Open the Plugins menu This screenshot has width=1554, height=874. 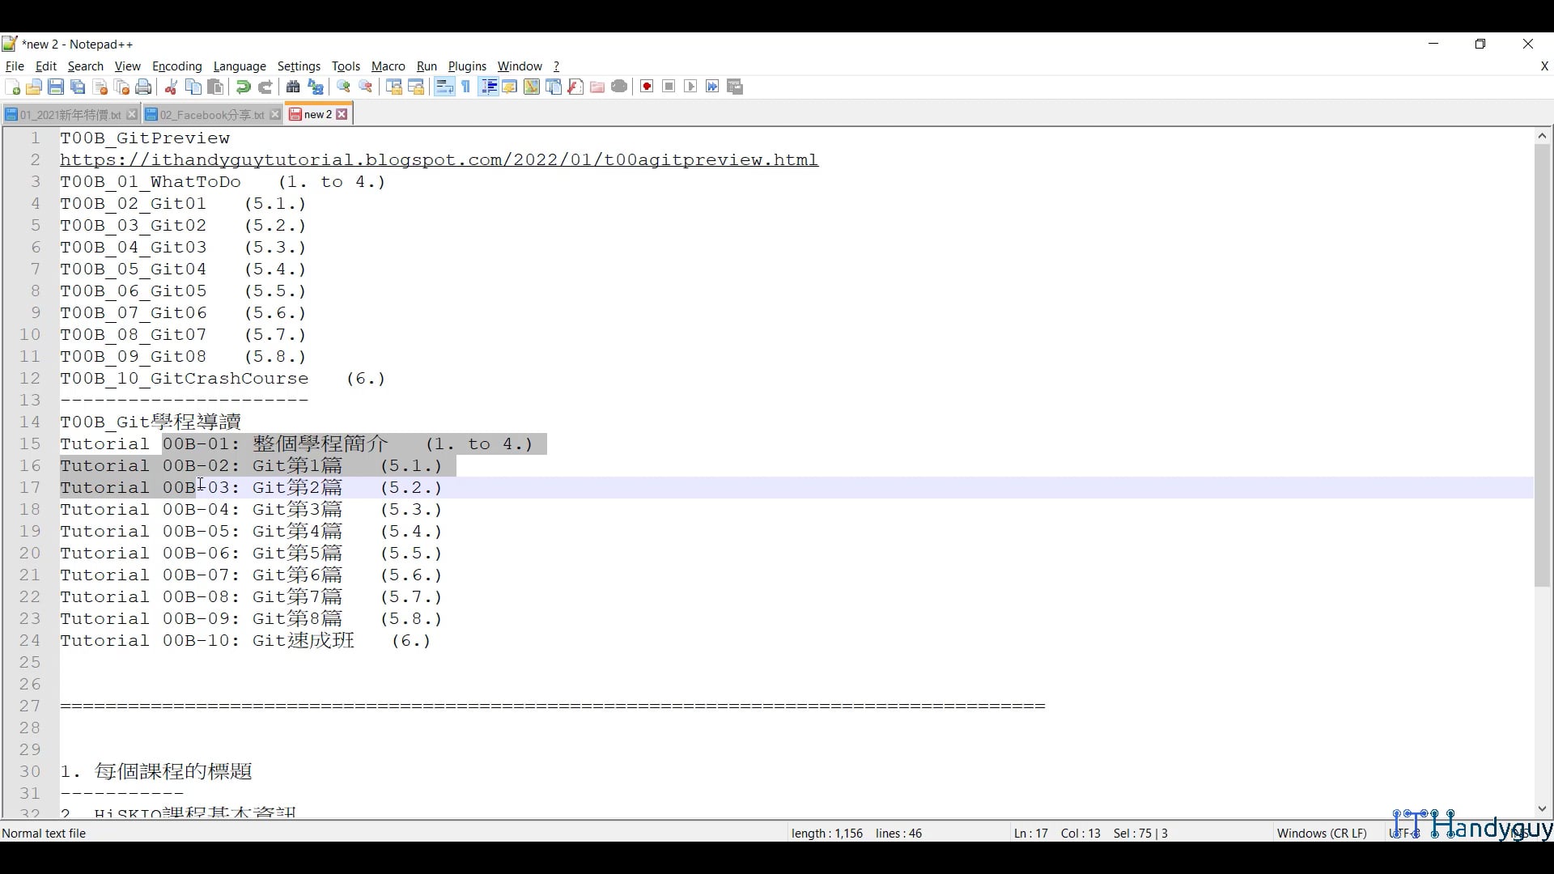click(x=467, y=66)
